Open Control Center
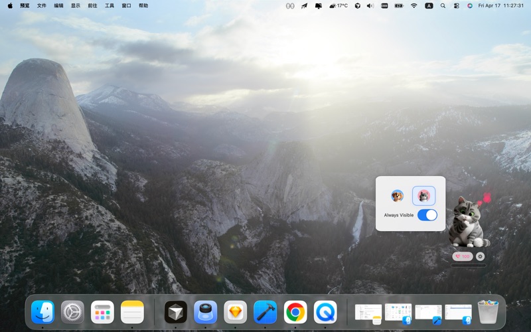 [x=457, y=6]
